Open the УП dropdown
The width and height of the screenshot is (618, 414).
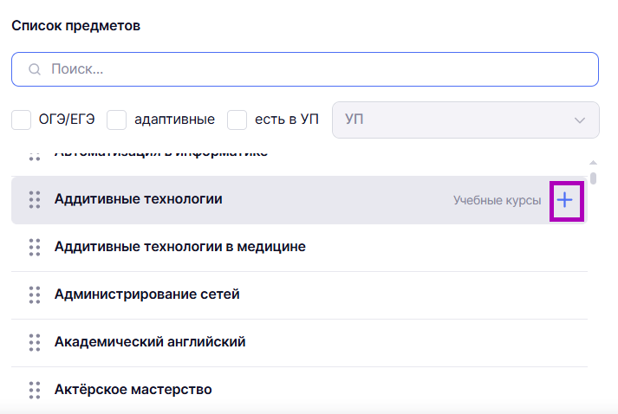[465, 120]
